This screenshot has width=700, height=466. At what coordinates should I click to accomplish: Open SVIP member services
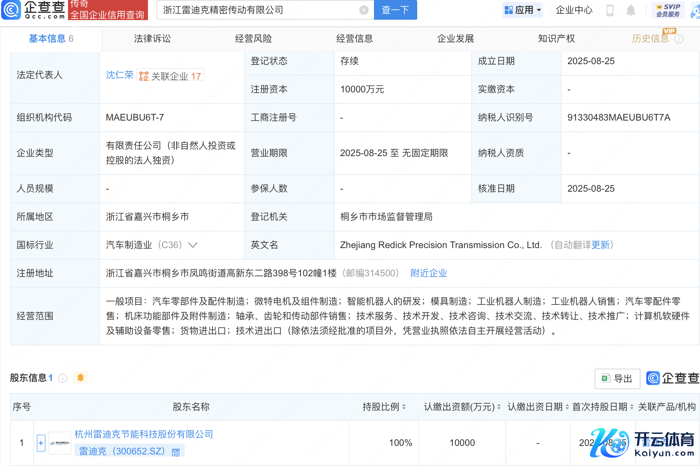click(668, 10)
